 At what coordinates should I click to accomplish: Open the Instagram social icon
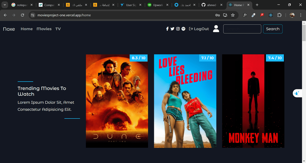(178, 29)
